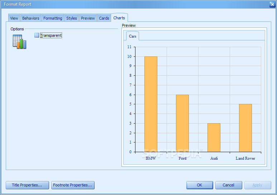Confirm with the OK button
The width and height of the screenshot is (277, 195).
200,185
